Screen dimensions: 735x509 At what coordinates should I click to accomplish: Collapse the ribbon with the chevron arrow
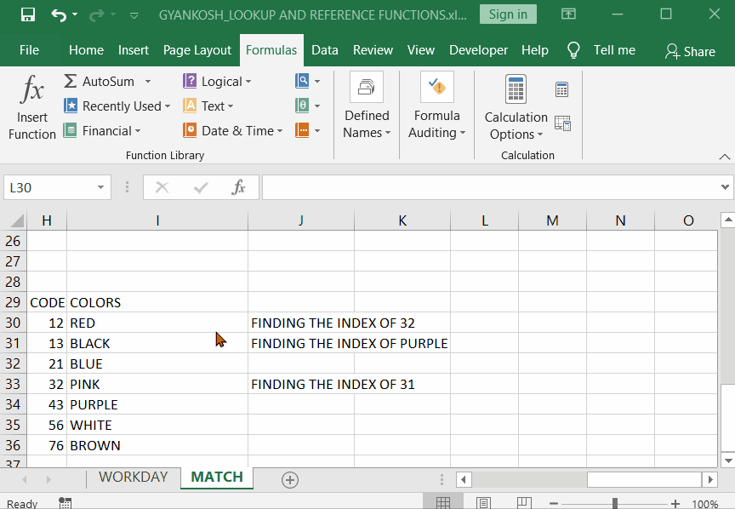coord(725,157)
